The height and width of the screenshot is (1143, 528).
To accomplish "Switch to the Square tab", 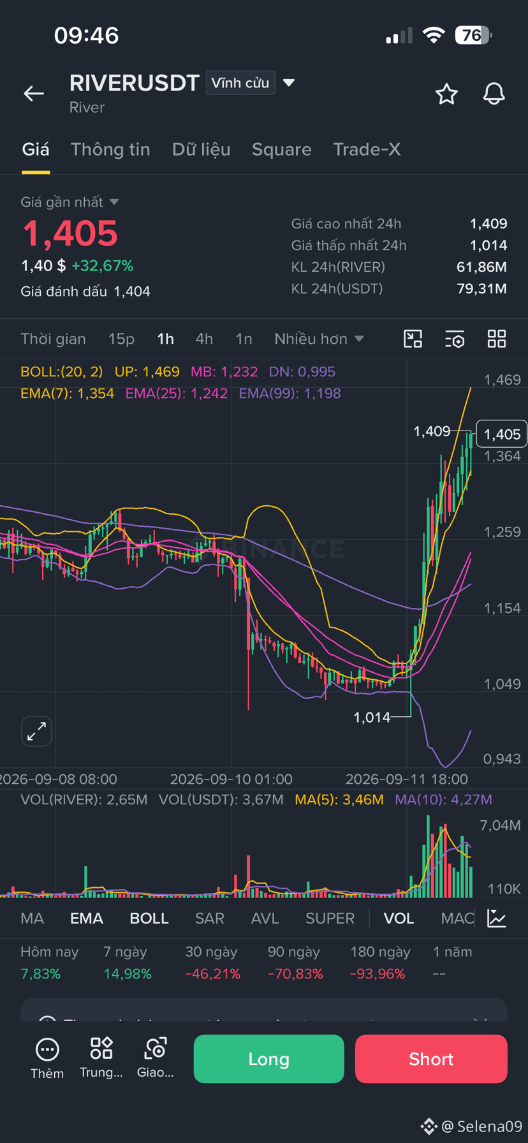I will click(x=281, y=149).
